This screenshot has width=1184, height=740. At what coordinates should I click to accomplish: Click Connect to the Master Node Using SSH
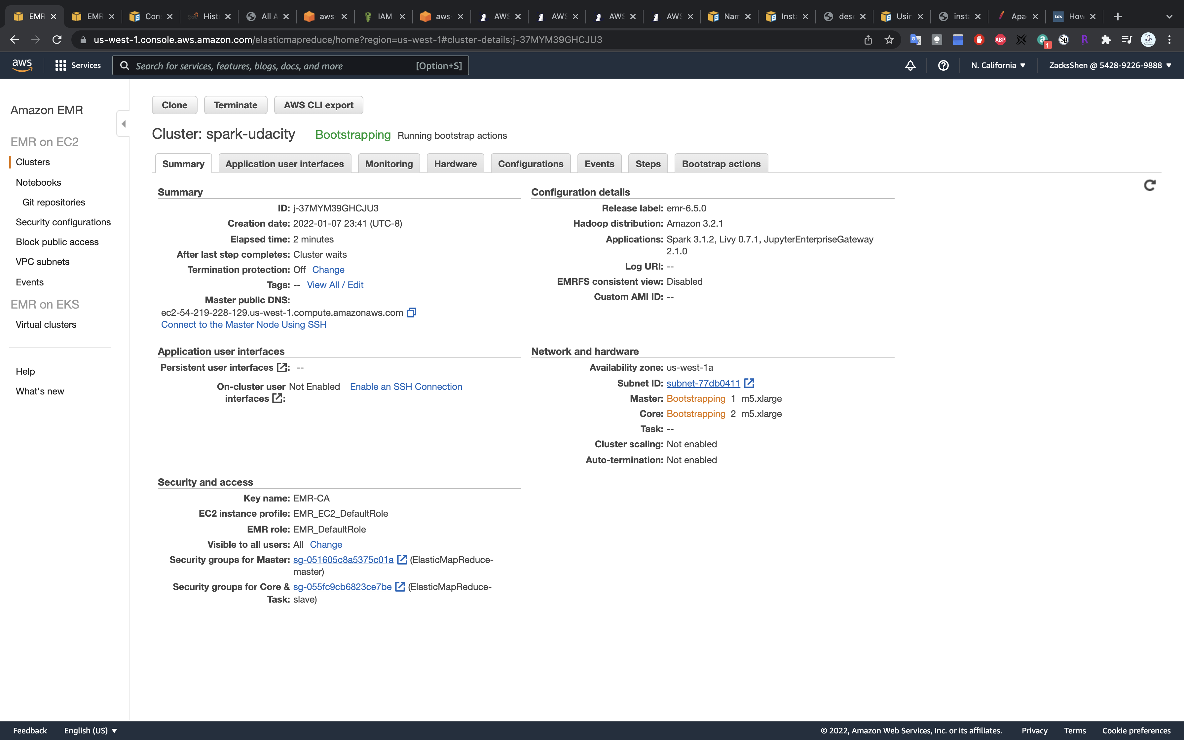(x=243, y=324)
